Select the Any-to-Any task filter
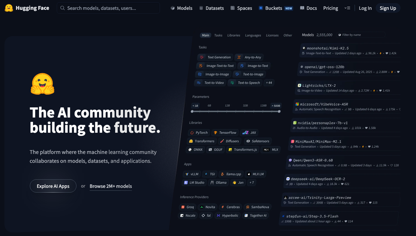Screen dimensions: 416x236 249,57
